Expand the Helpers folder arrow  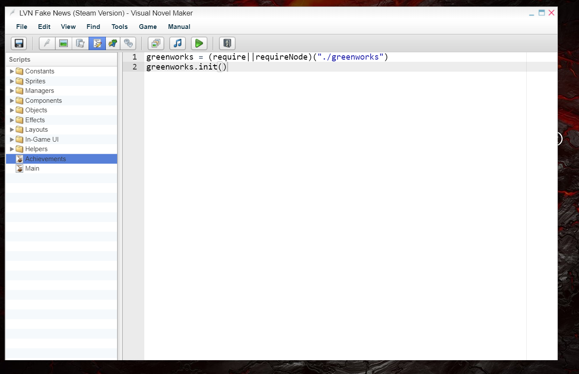pos(12,149)
